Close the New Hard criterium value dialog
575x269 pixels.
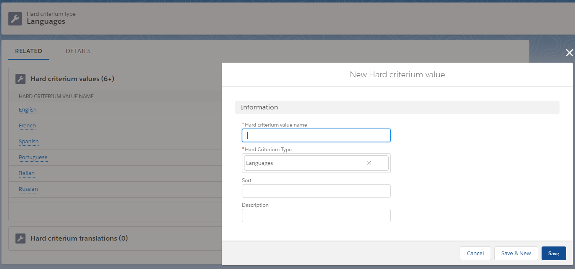pos(569,53)
